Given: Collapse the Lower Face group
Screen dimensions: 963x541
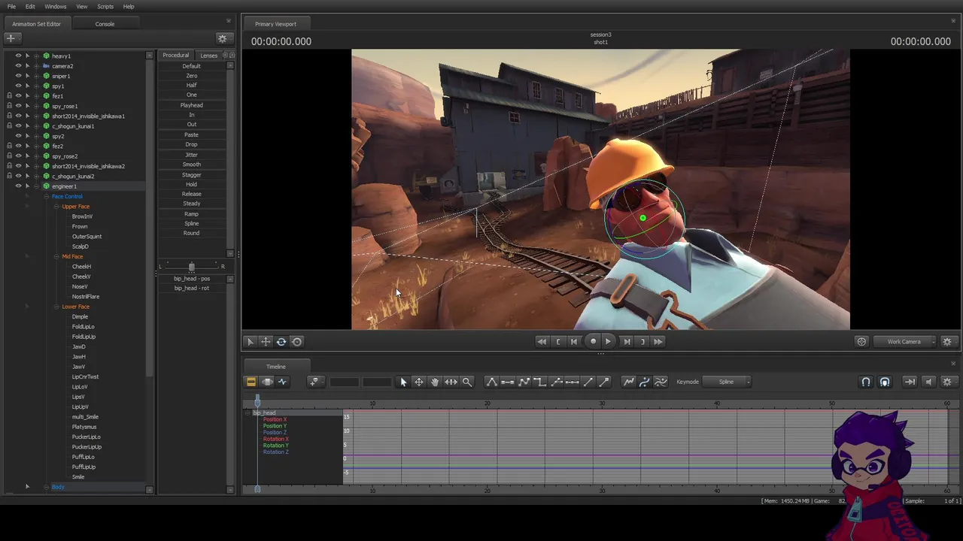Looking at the screenshot, I should click(56, 307).
